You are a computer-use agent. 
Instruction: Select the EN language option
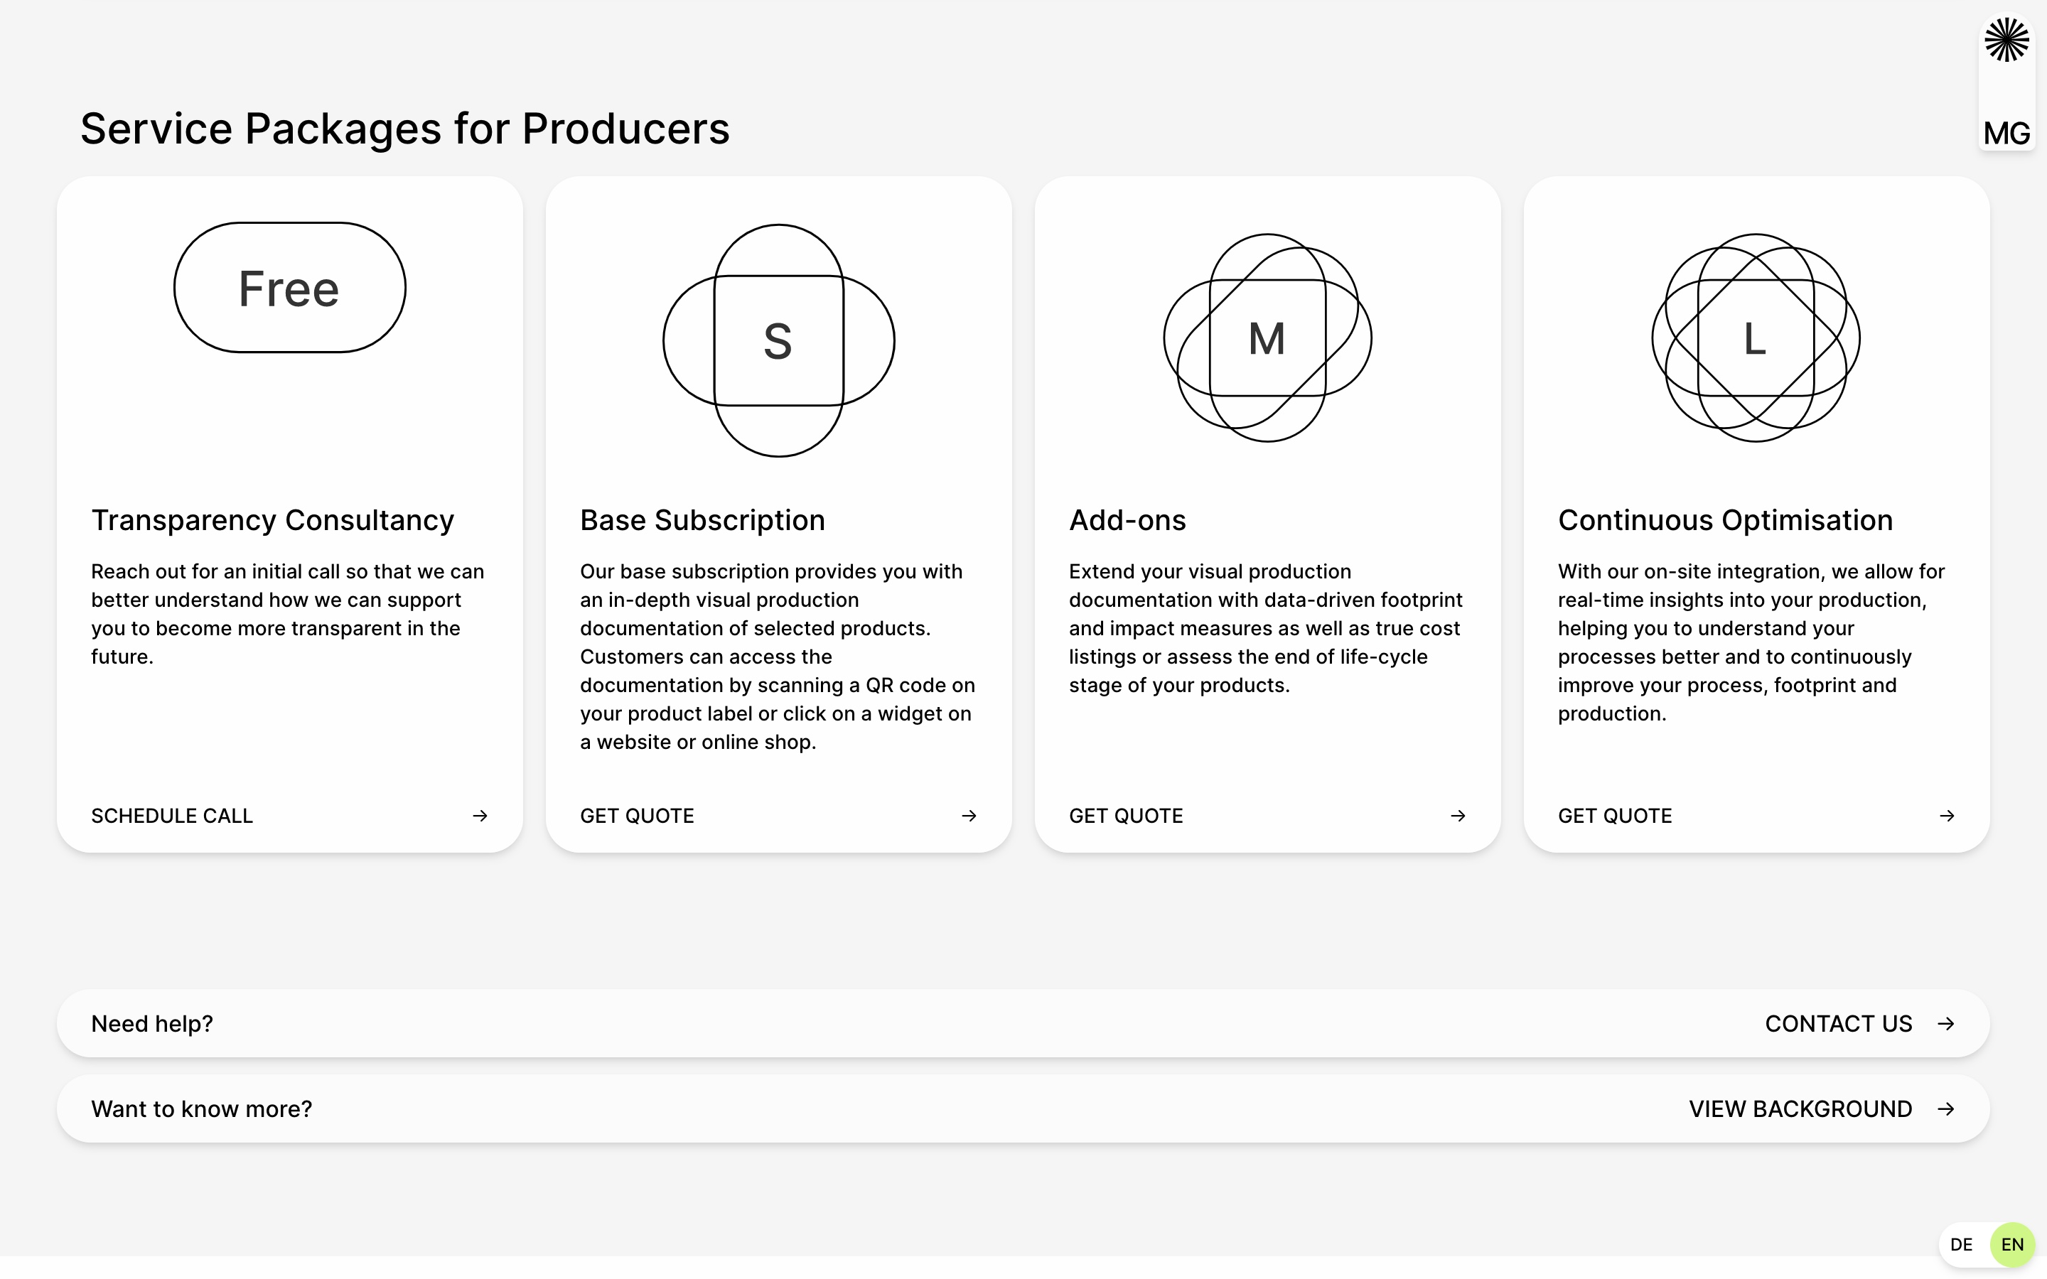click(x=2012, y=1244)
